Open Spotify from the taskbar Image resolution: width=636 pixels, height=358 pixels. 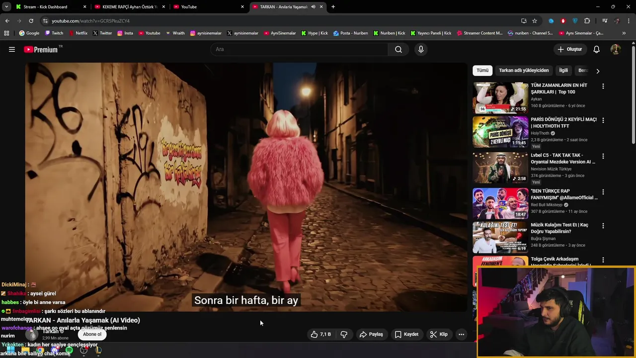click(69, 351)
